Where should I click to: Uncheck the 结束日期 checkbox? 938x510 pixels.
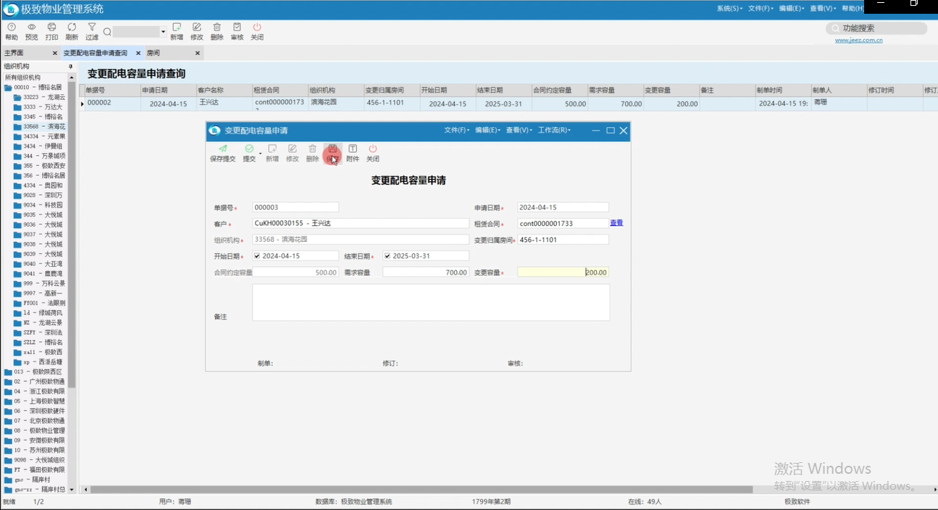coord(388,256)
